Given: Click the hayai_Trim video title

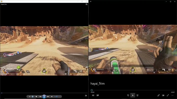Looking at the screenshot, I should click(x=98, y=84).
